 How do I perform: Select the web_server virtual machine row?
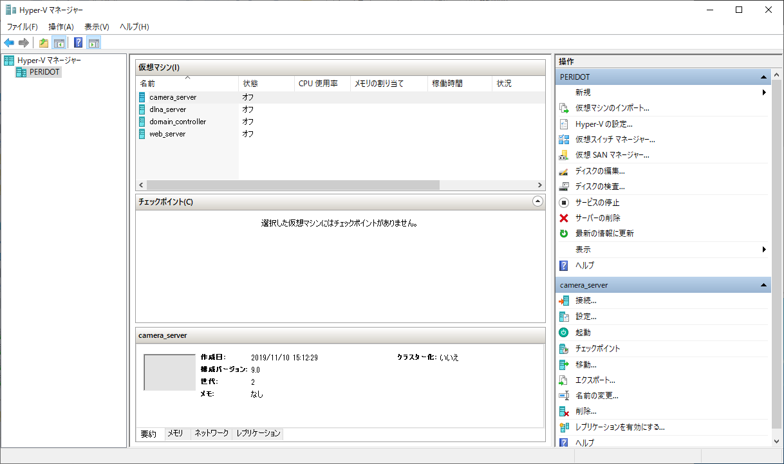(x=341, y=134)
